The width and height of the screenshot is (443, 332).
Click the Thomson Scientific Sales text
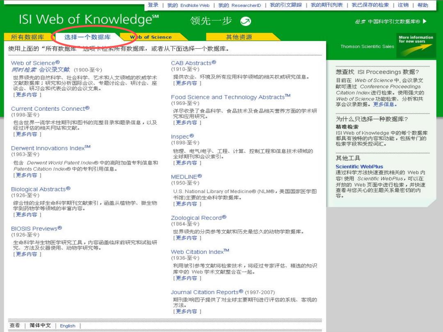(367, 46)
